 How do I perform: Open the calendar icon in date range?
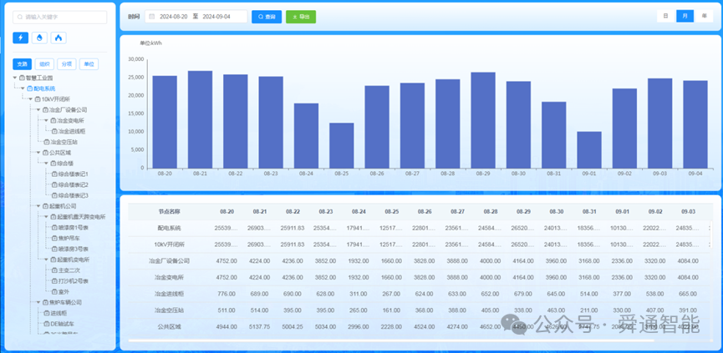click(x=151, y=17)
